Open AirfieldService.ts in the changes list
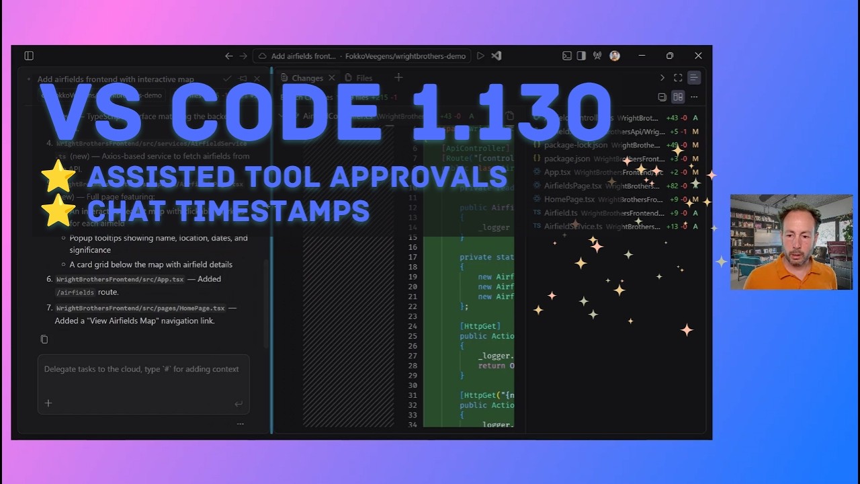 pyautogui.click(x=617, y=227)
